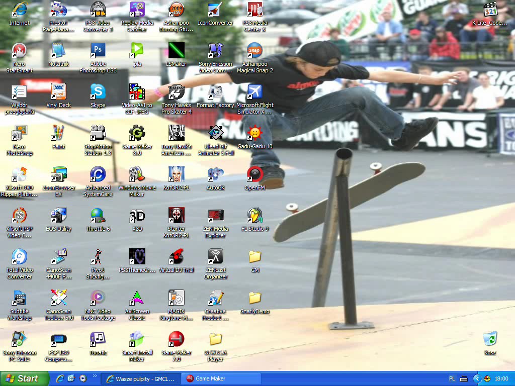Select Microsoft Flight Simulator X shortcut
This screenshot has height=386, width=515.
tap(254, 92)
